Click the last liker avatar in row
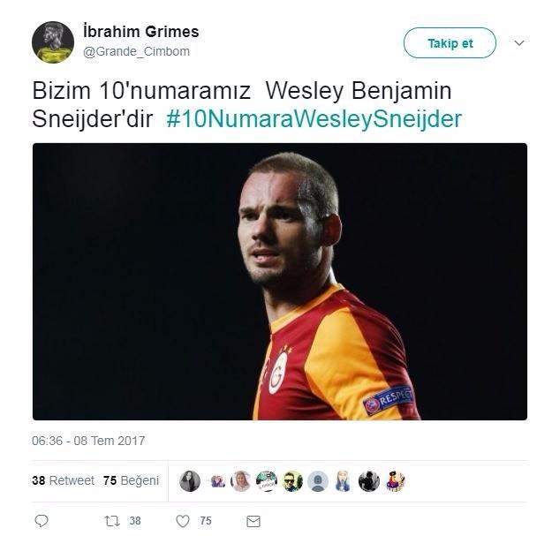Image resolution: width=552 pixels, height=536 pixels. click(395, 480)
